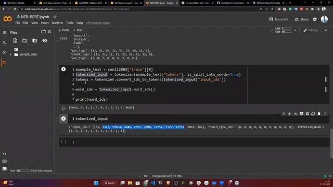Move the cell up
The image size is (333, 187).
click(284, 114)
